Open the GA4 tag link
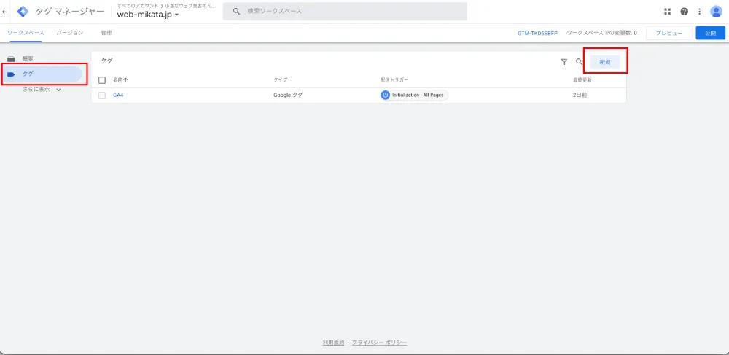Viewport: 729px width, 355px height. [118, 95]
